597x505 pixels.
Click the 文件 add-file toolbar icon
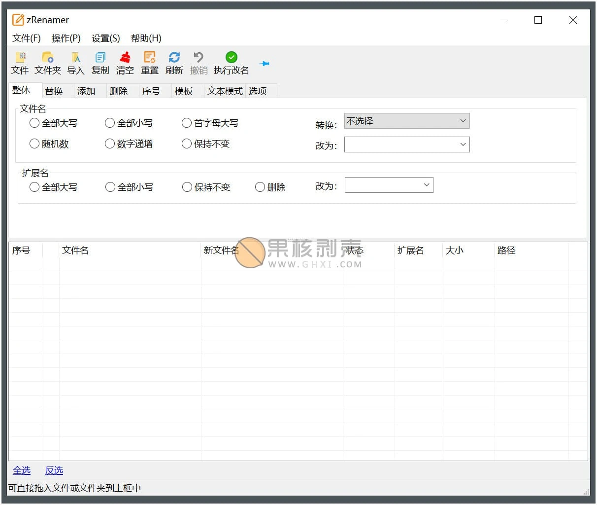tap(20, 57)
